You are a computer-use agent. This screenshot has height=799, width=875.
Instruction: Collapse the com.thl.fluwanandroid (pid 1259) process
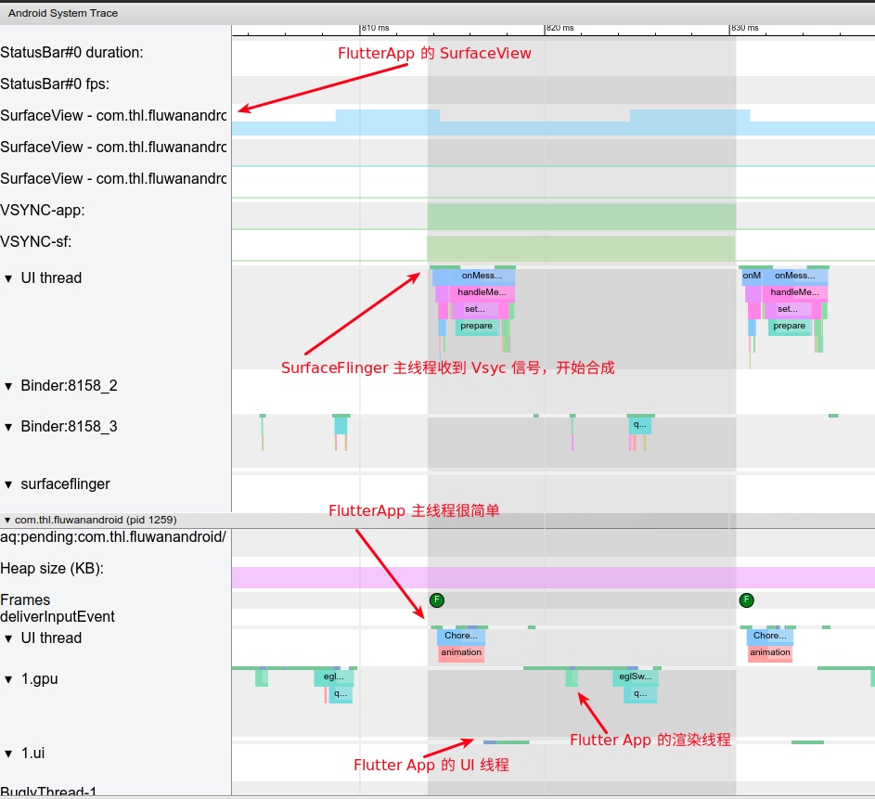tap(7, 521)
